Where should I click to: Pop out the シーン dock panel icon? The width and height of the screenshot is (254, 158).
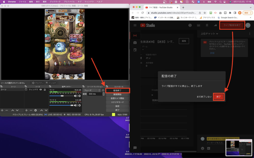point(2,87)
